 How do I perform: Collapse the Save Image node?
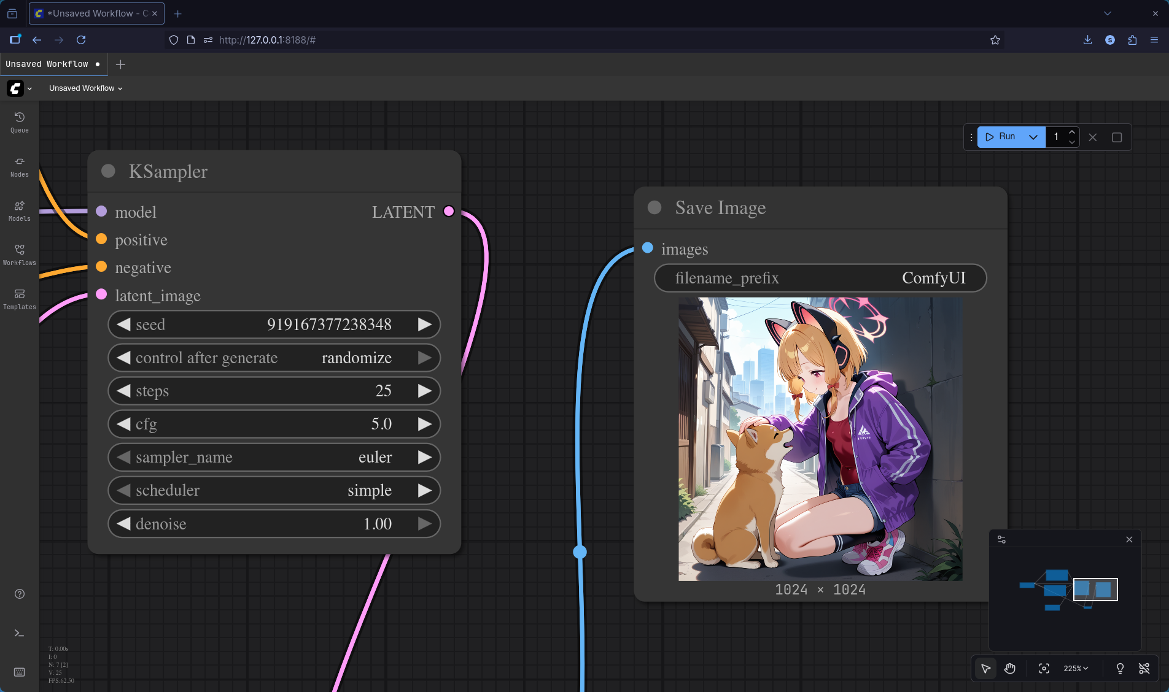[x=654, y=208]
